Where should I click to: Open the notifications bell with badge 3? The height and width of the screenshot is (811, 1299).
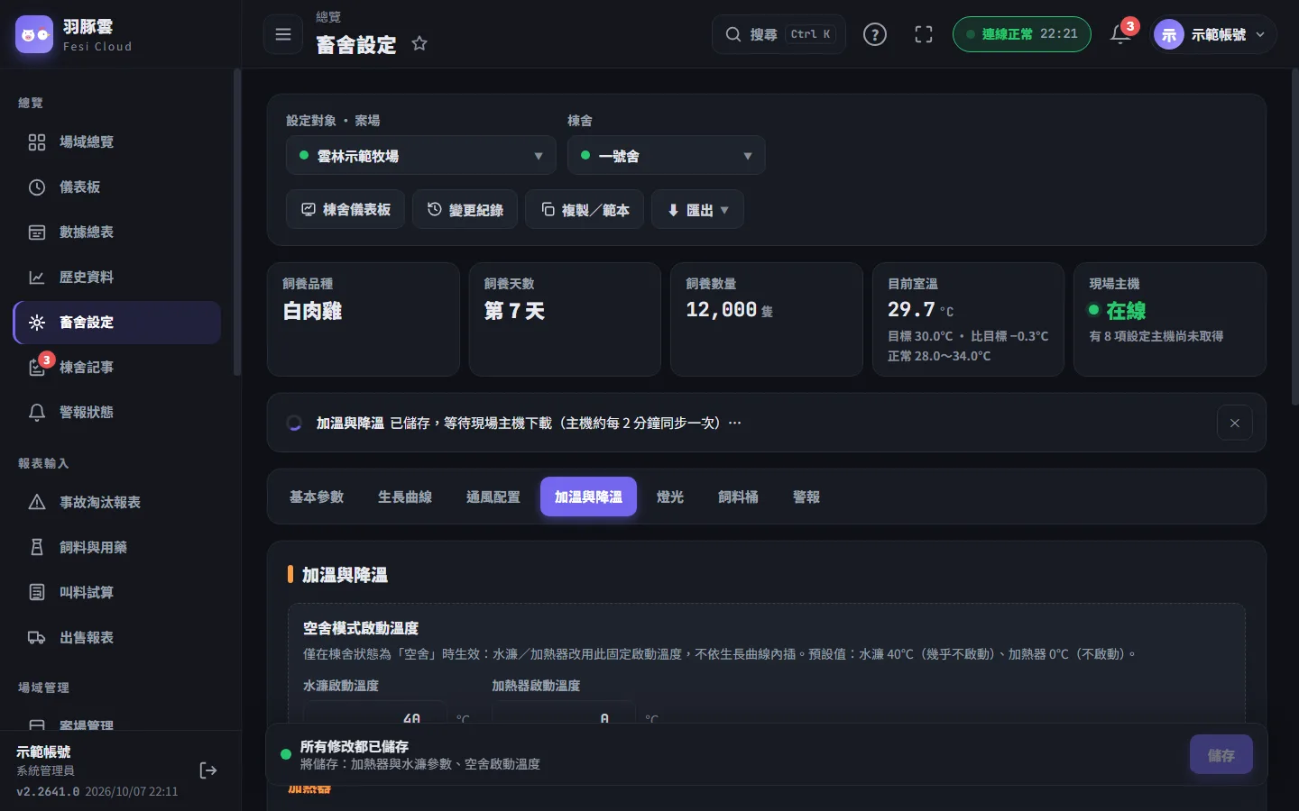click(1120, 34)
